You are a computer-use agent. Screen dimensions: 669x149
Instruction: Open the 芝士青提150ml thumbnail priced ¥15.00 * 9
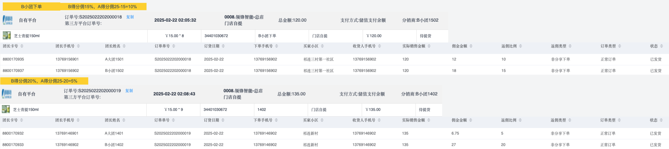click(6, 109)
